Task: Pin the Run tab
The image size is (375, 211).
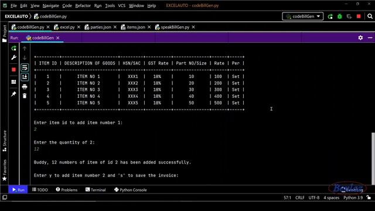Action: [x=14, y=94]
